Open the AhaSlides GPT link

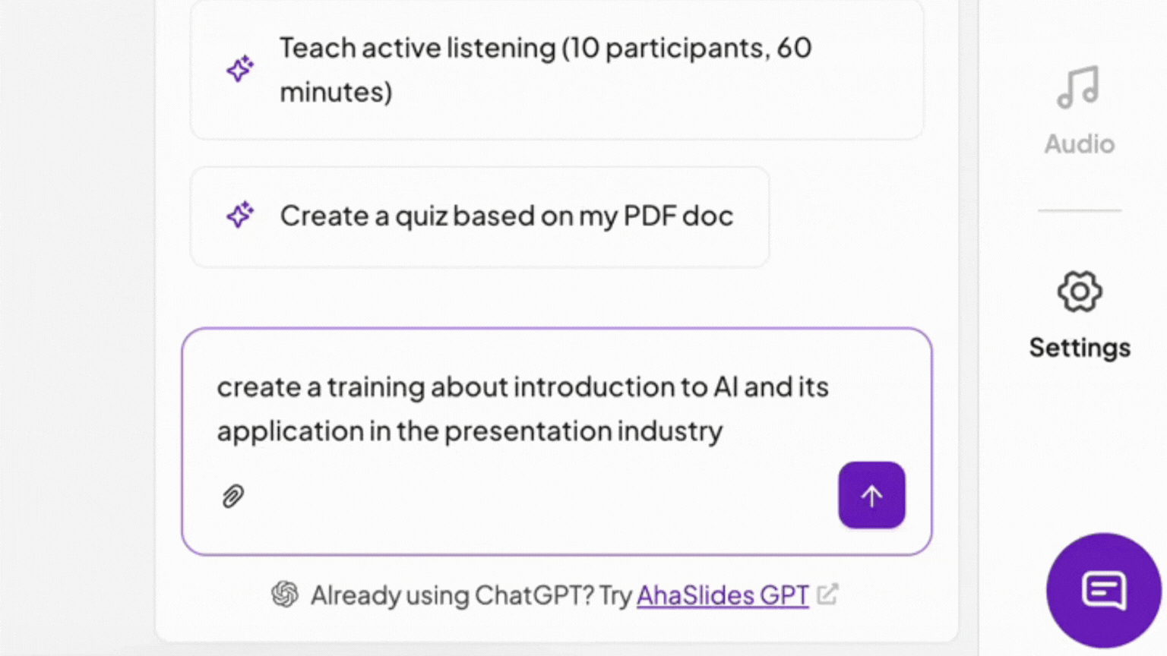(x=722, y=595)
